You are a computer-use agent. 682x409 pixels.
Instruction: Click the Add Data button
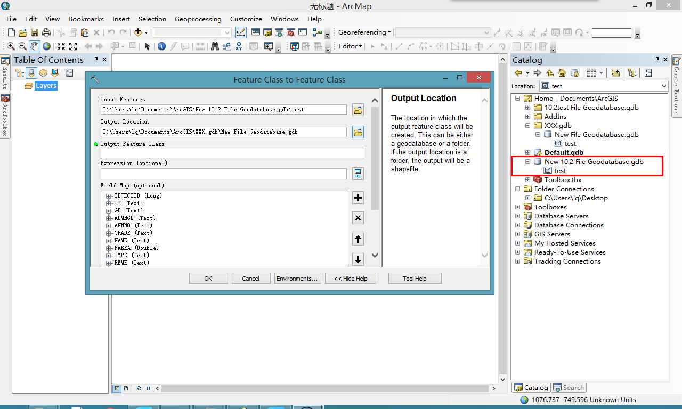(138, 32)
